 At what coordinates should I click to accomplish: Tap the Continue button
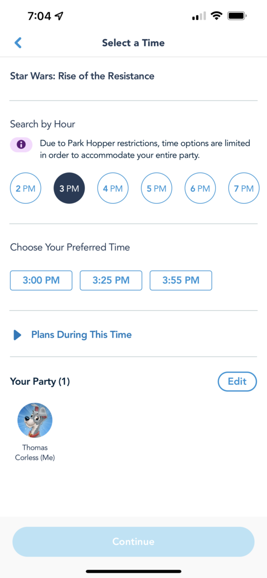(x=133, y=542)
